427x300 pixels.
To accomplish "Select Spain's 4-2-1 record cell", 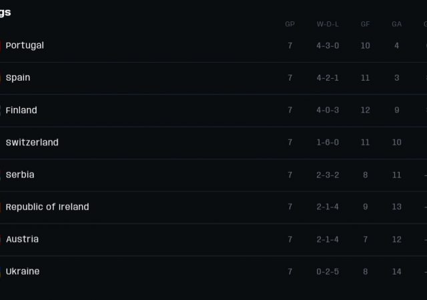I will click(x=328, y=78).
